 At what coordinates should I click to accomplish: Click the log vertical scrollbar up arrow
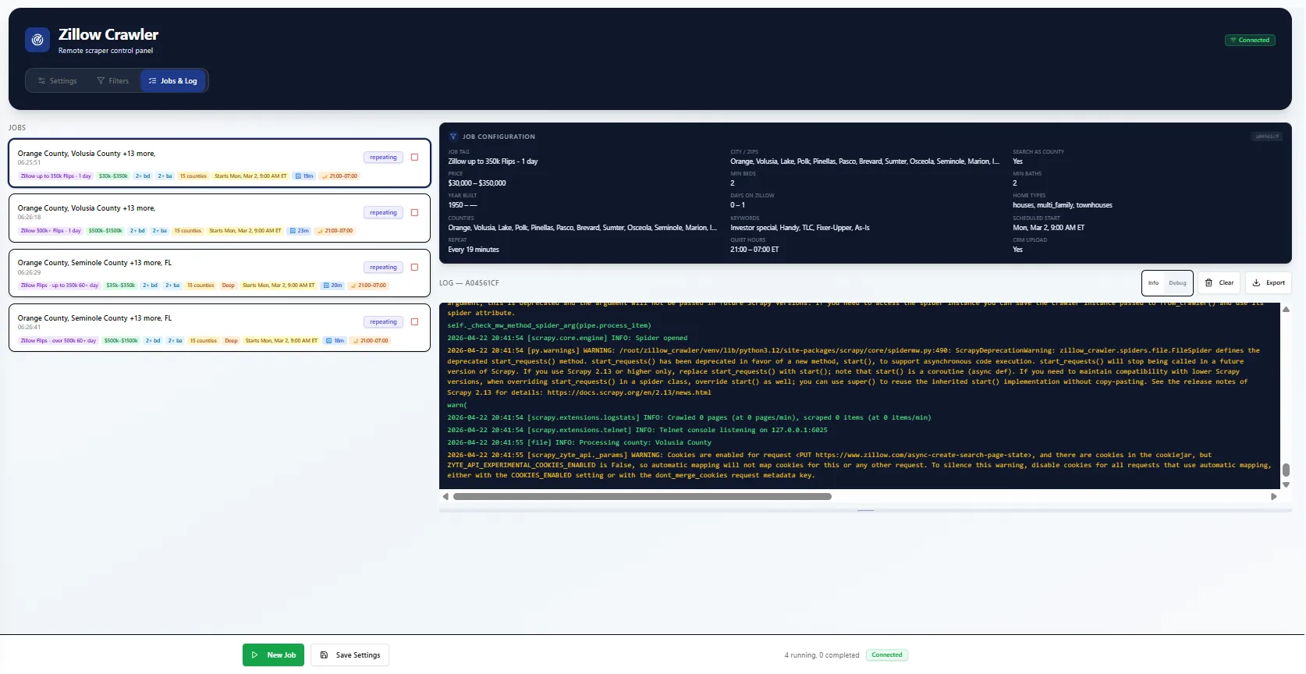[x=1286, y=310]
